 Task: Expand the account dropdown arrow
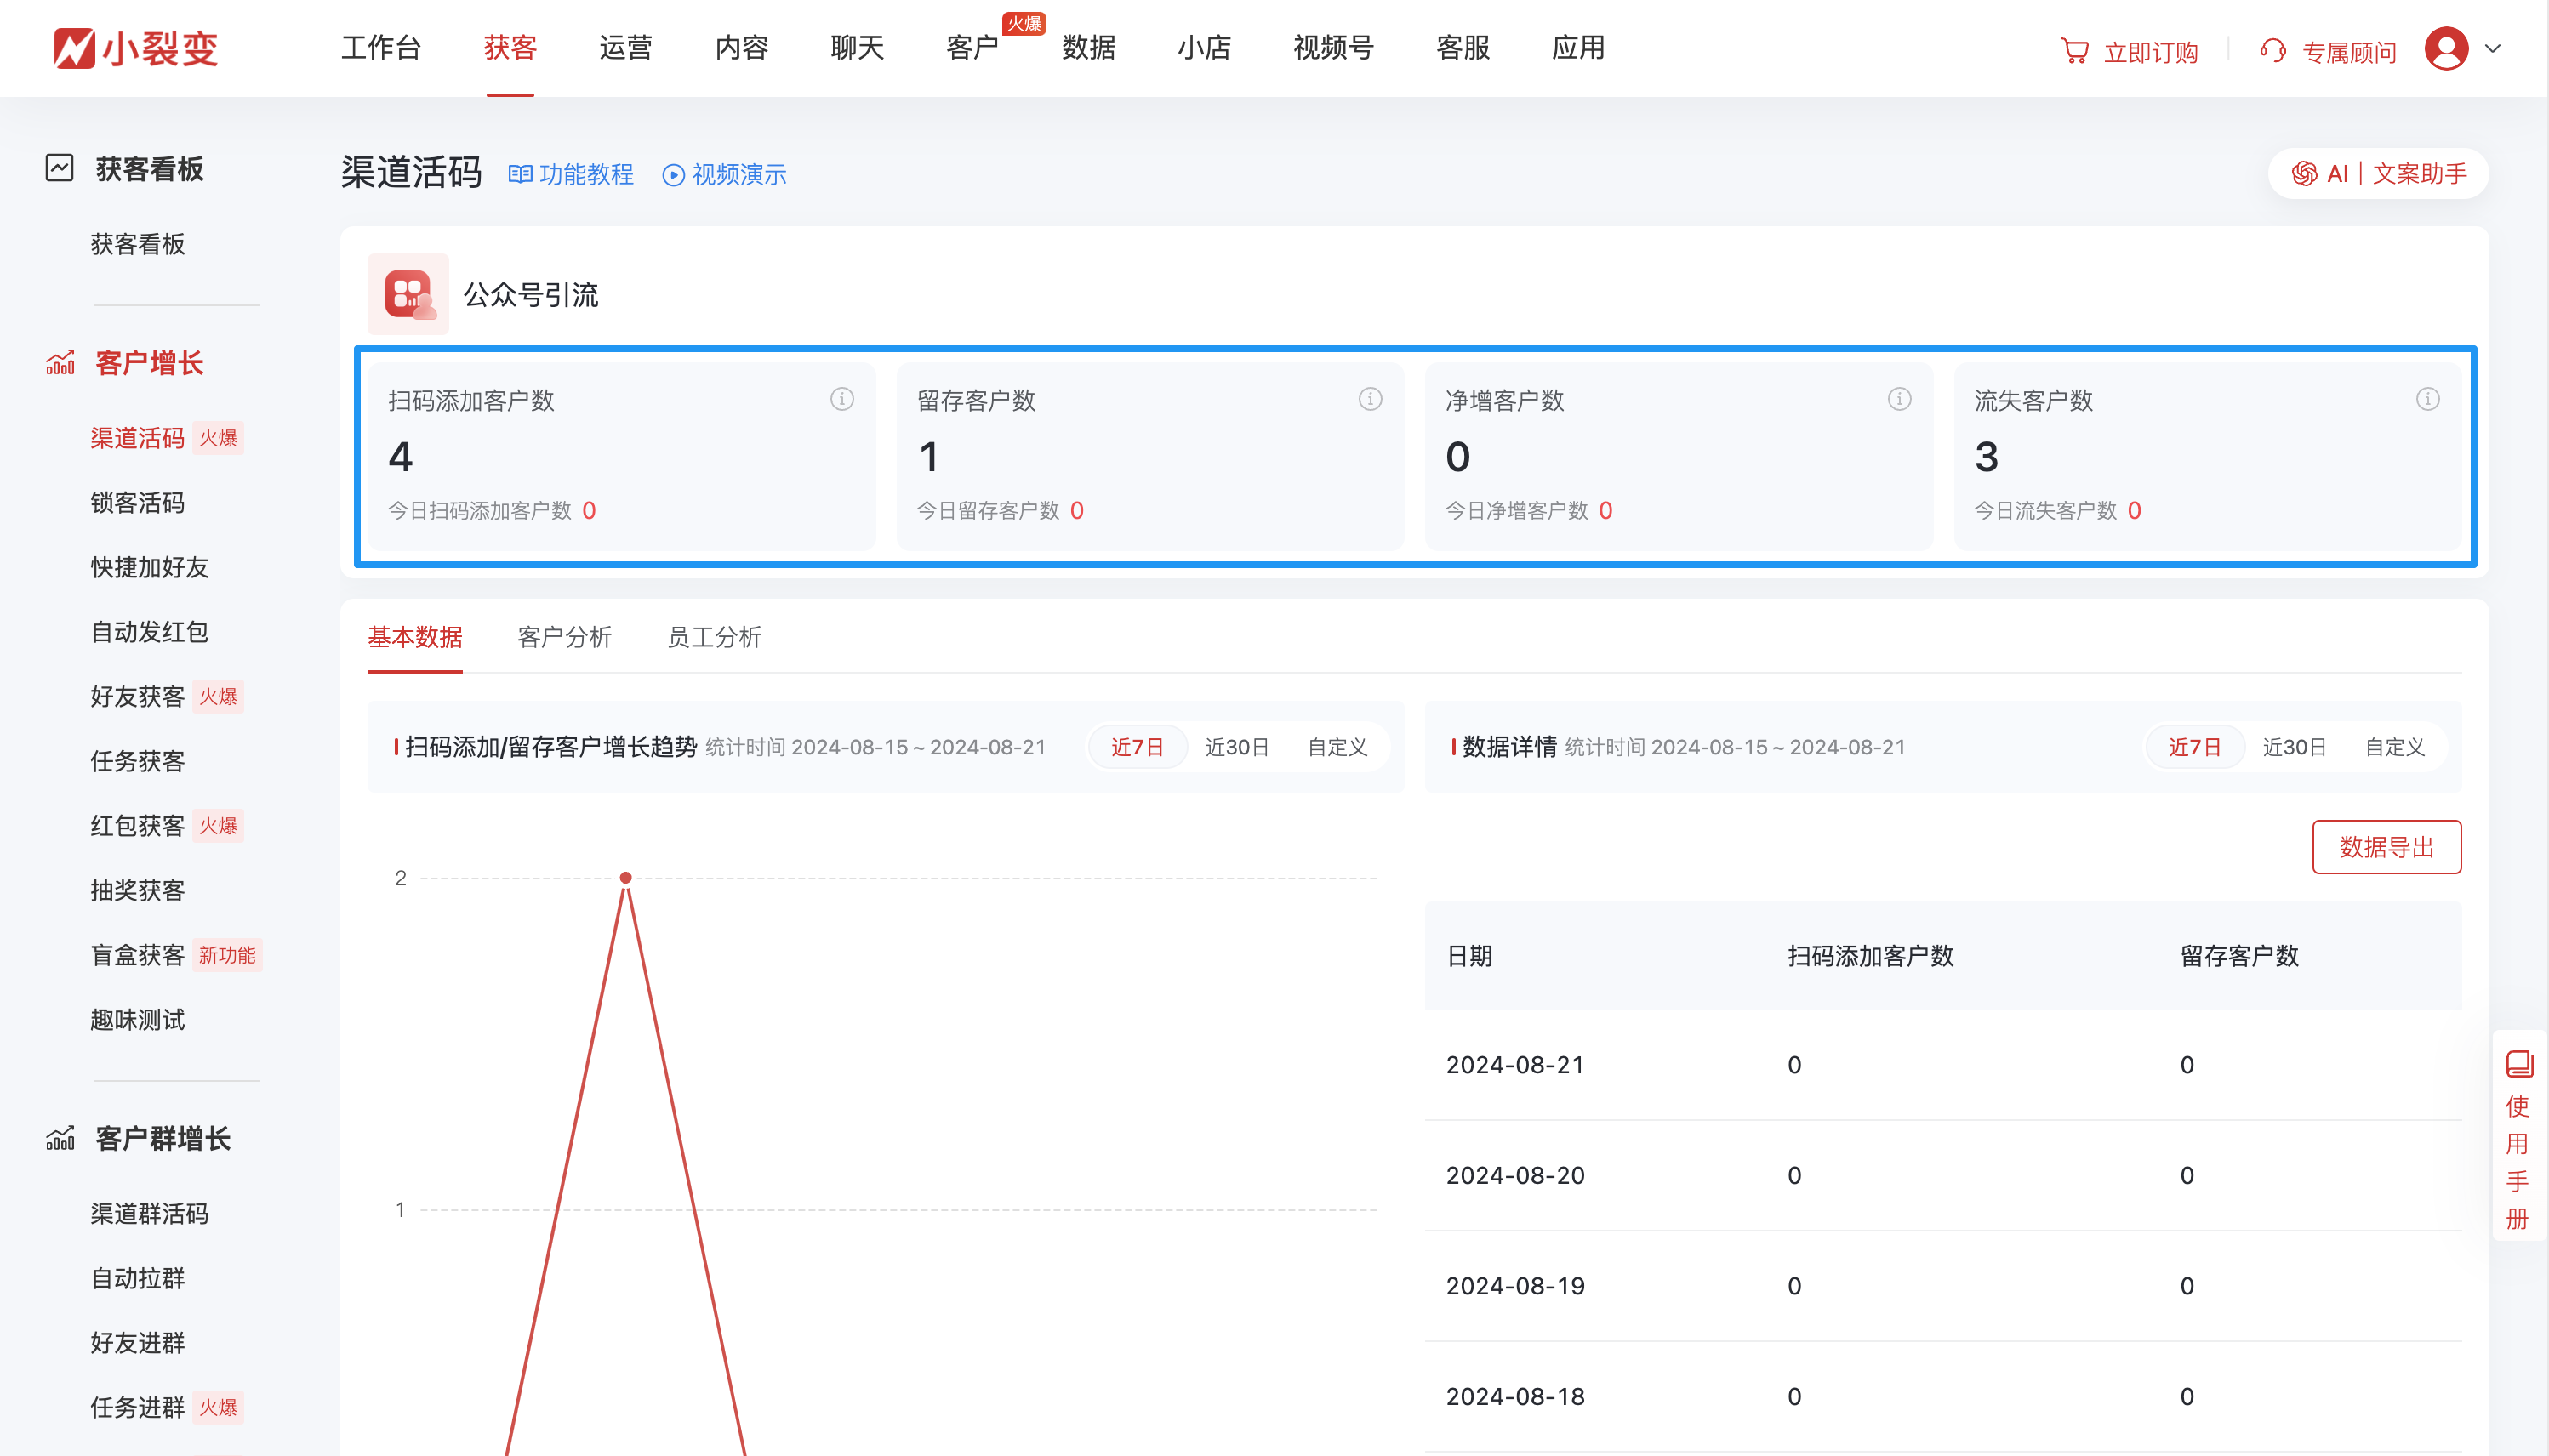[x=2493, y=48]
